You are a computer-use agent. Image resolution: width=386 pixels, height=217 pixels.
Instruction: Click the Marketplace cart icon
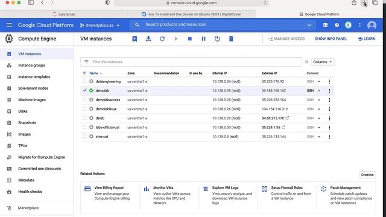click(x=9, y=208)
